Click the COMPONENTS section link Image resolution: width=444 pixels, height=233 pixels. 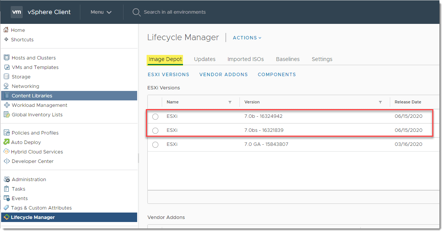coord(277,75)
